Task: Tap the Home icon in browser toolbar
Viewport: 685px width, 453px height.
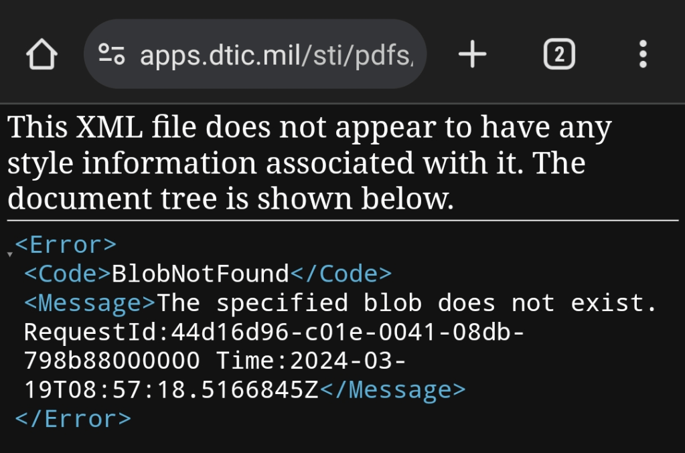Action: 42,55
